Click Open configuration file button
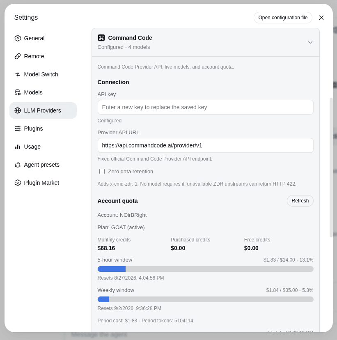 [x=283, y=18]
